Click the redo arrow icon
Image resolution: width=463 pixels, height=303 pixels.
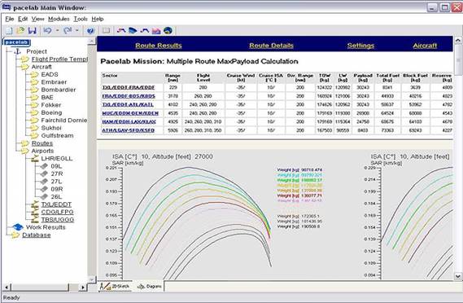pos(68,30)
